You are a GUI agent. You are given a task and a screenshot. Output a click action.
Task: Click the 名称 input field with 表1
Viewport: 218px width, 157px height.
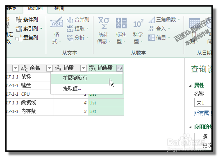coord(203,103)
